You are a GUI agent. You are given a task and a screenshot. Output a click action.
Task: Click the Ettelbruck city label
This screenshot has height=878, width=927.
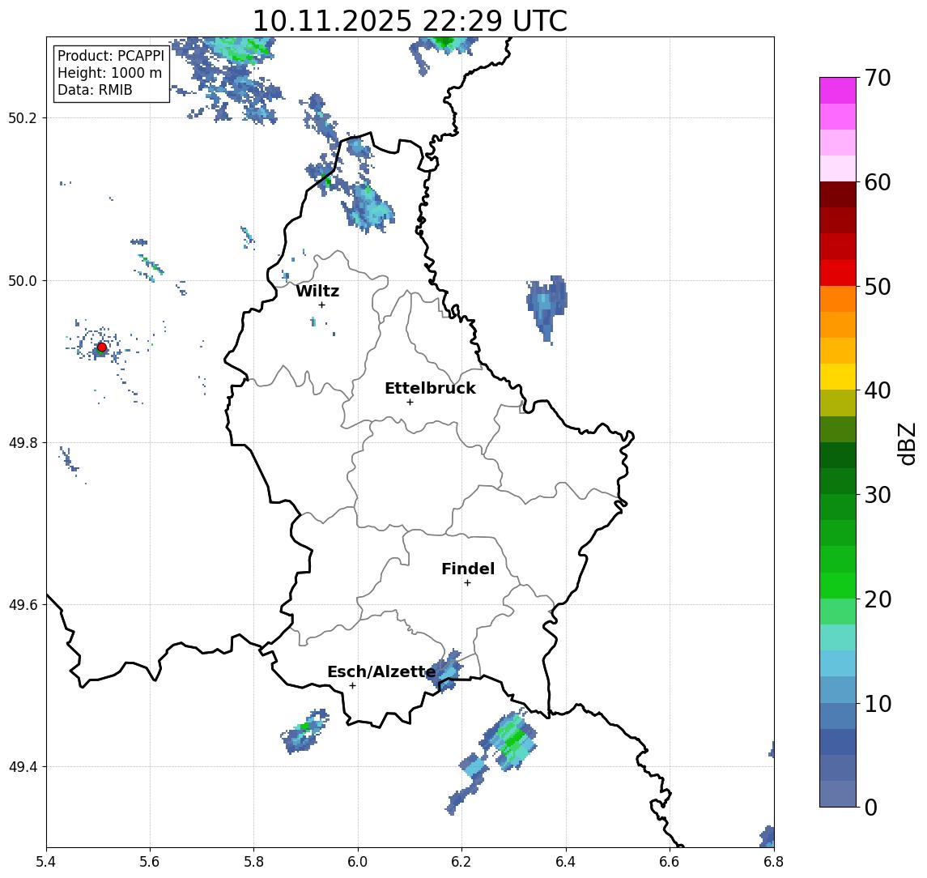point(430,388)
